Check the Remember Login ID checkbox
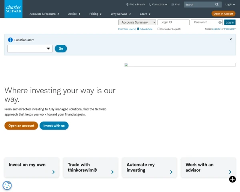240x192 pixels. pos(158,29)
